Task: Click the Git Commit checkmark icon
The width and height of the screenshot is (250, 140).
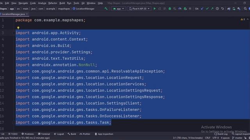Action: [207, 9]
